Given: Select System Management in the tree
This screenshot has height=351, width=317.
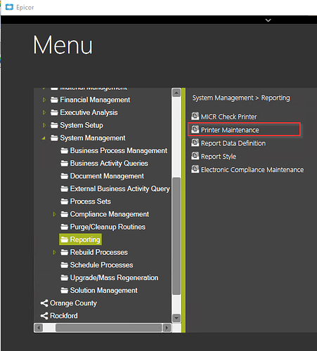Looking at the screenshot, I should coord(93,138).
